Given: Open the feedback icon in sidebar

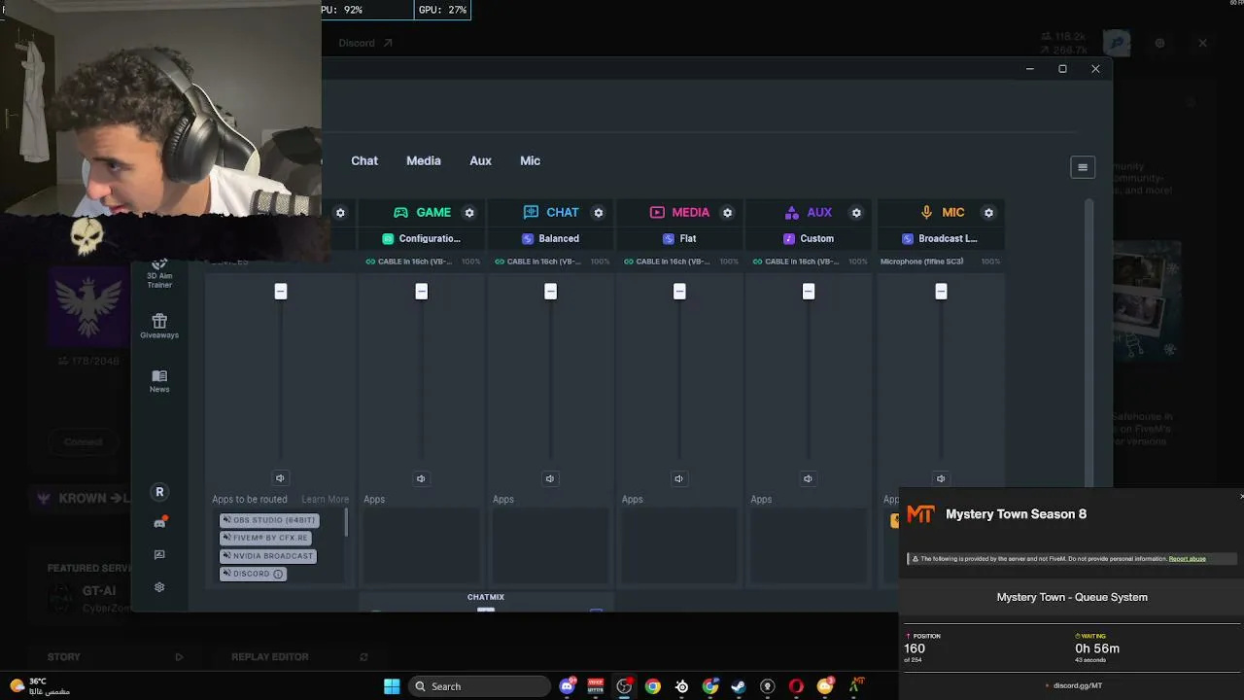Looking at the screenshot, I should pyautogui.click(x=159, y=555).
